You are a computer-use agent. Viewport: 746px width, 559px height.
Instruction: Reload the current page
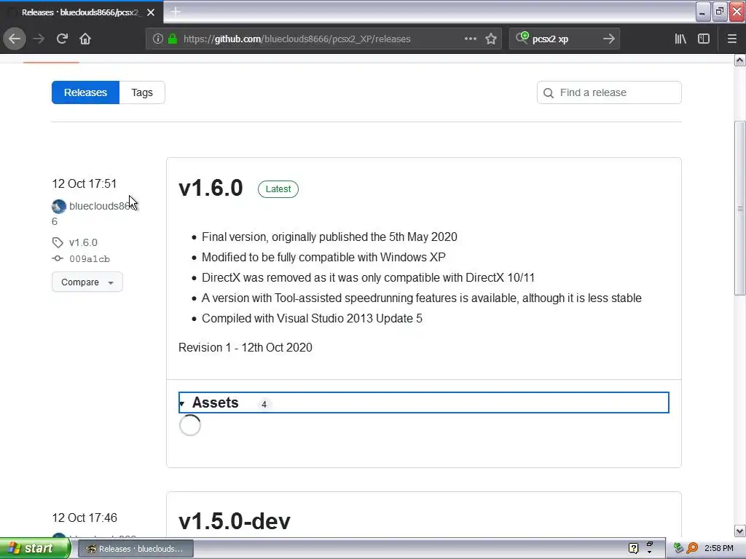click(x=63, y=39)
